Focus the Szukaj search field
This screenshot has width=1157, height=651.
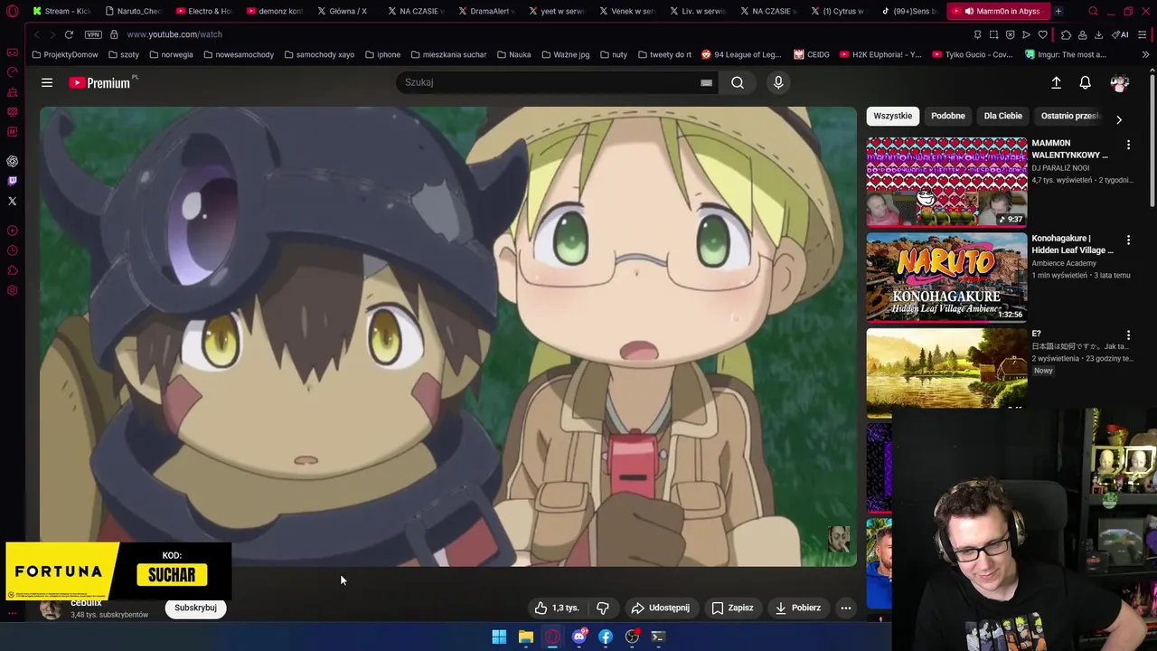[547, 82]
